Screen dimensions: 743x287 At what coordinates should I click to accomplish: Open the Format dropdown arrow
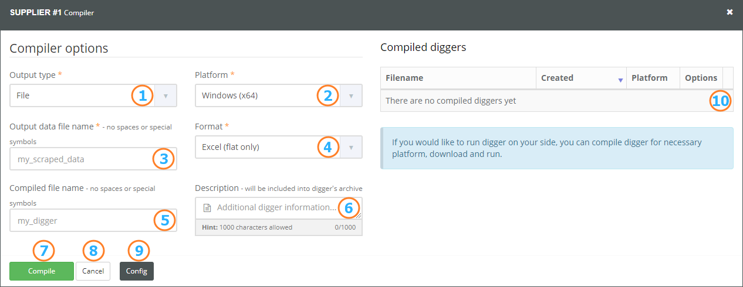pos(351,147)
